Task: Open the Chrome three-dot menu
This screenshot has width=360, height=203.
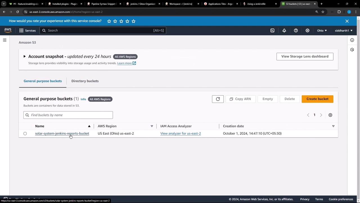Action: [356, 12]
